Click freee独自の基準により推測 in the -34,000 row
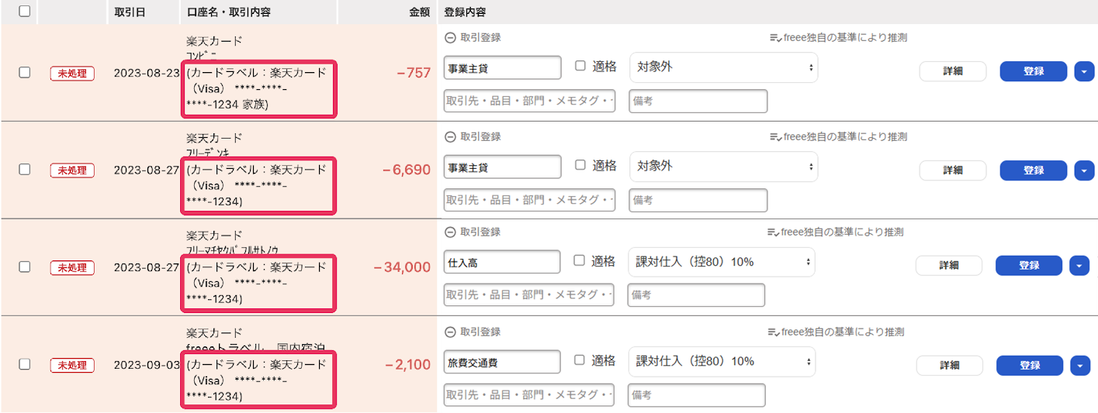Screen dimensions: 1098x413 [x=836, y=232]
